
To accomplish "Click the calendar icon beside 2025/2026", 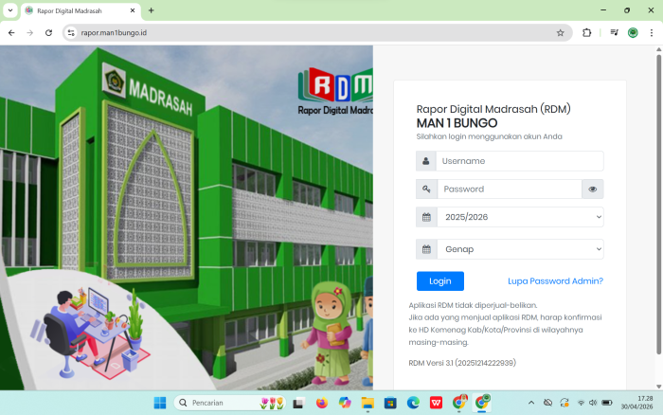I will [x=426, y=217].
